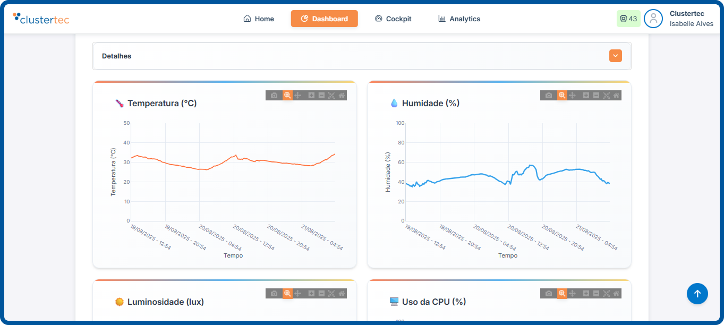Zoom out on the Humidade chart

[x=596, y=95]
